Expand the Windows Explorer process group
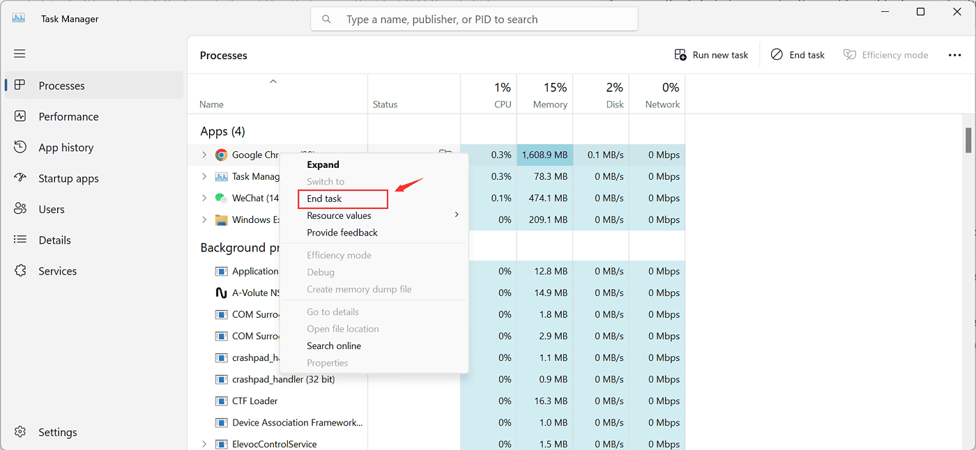This screenshot has width=976, height=450. pyautogui.click(x=204, y=219)
